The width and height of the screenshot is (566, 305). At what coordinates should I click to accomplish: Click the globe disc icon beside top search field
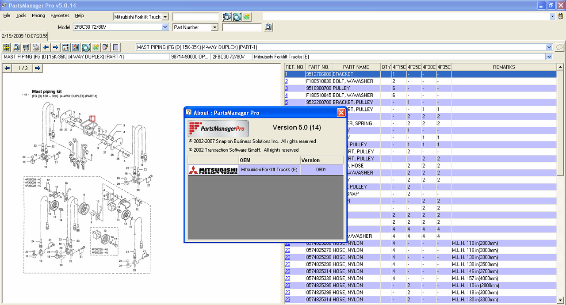[237, 17]
